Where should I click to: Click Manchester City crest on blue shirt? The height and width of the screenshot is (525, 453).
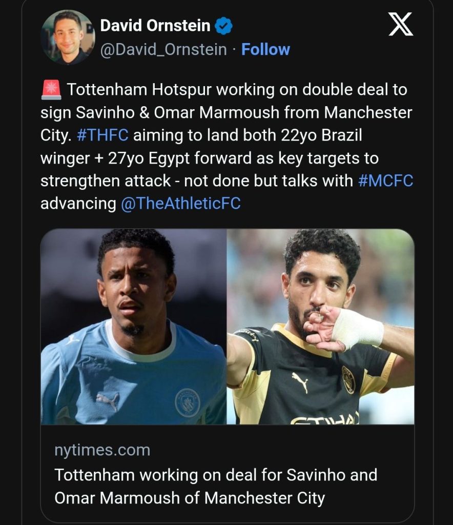point(188,403)
